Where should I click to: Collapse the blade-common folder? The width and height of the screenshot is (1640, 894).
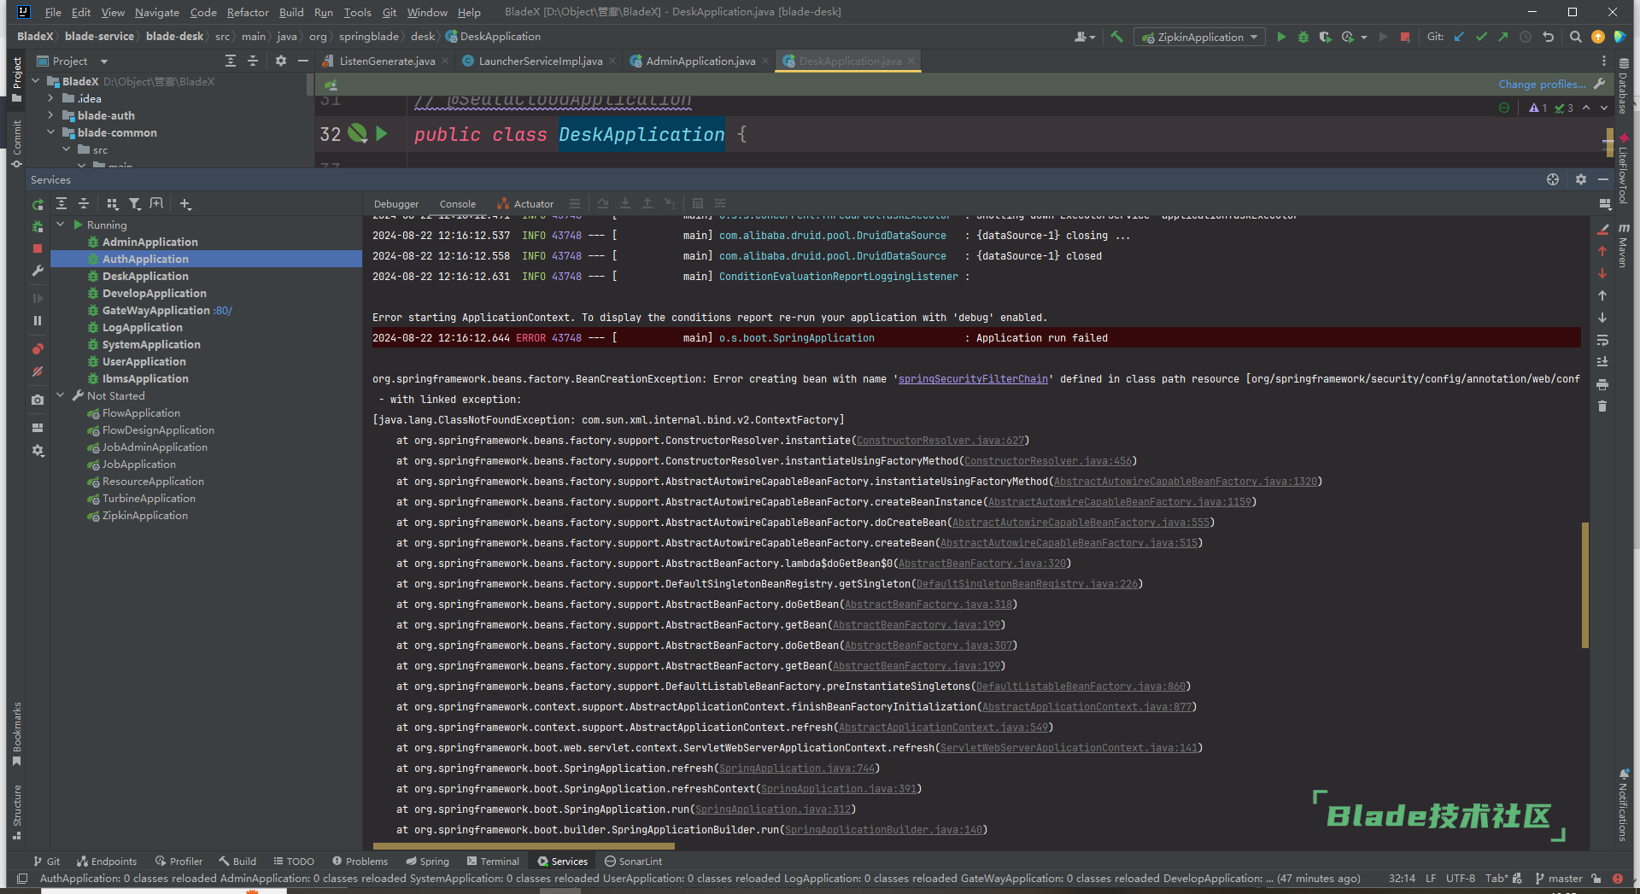tap(50, 132)
